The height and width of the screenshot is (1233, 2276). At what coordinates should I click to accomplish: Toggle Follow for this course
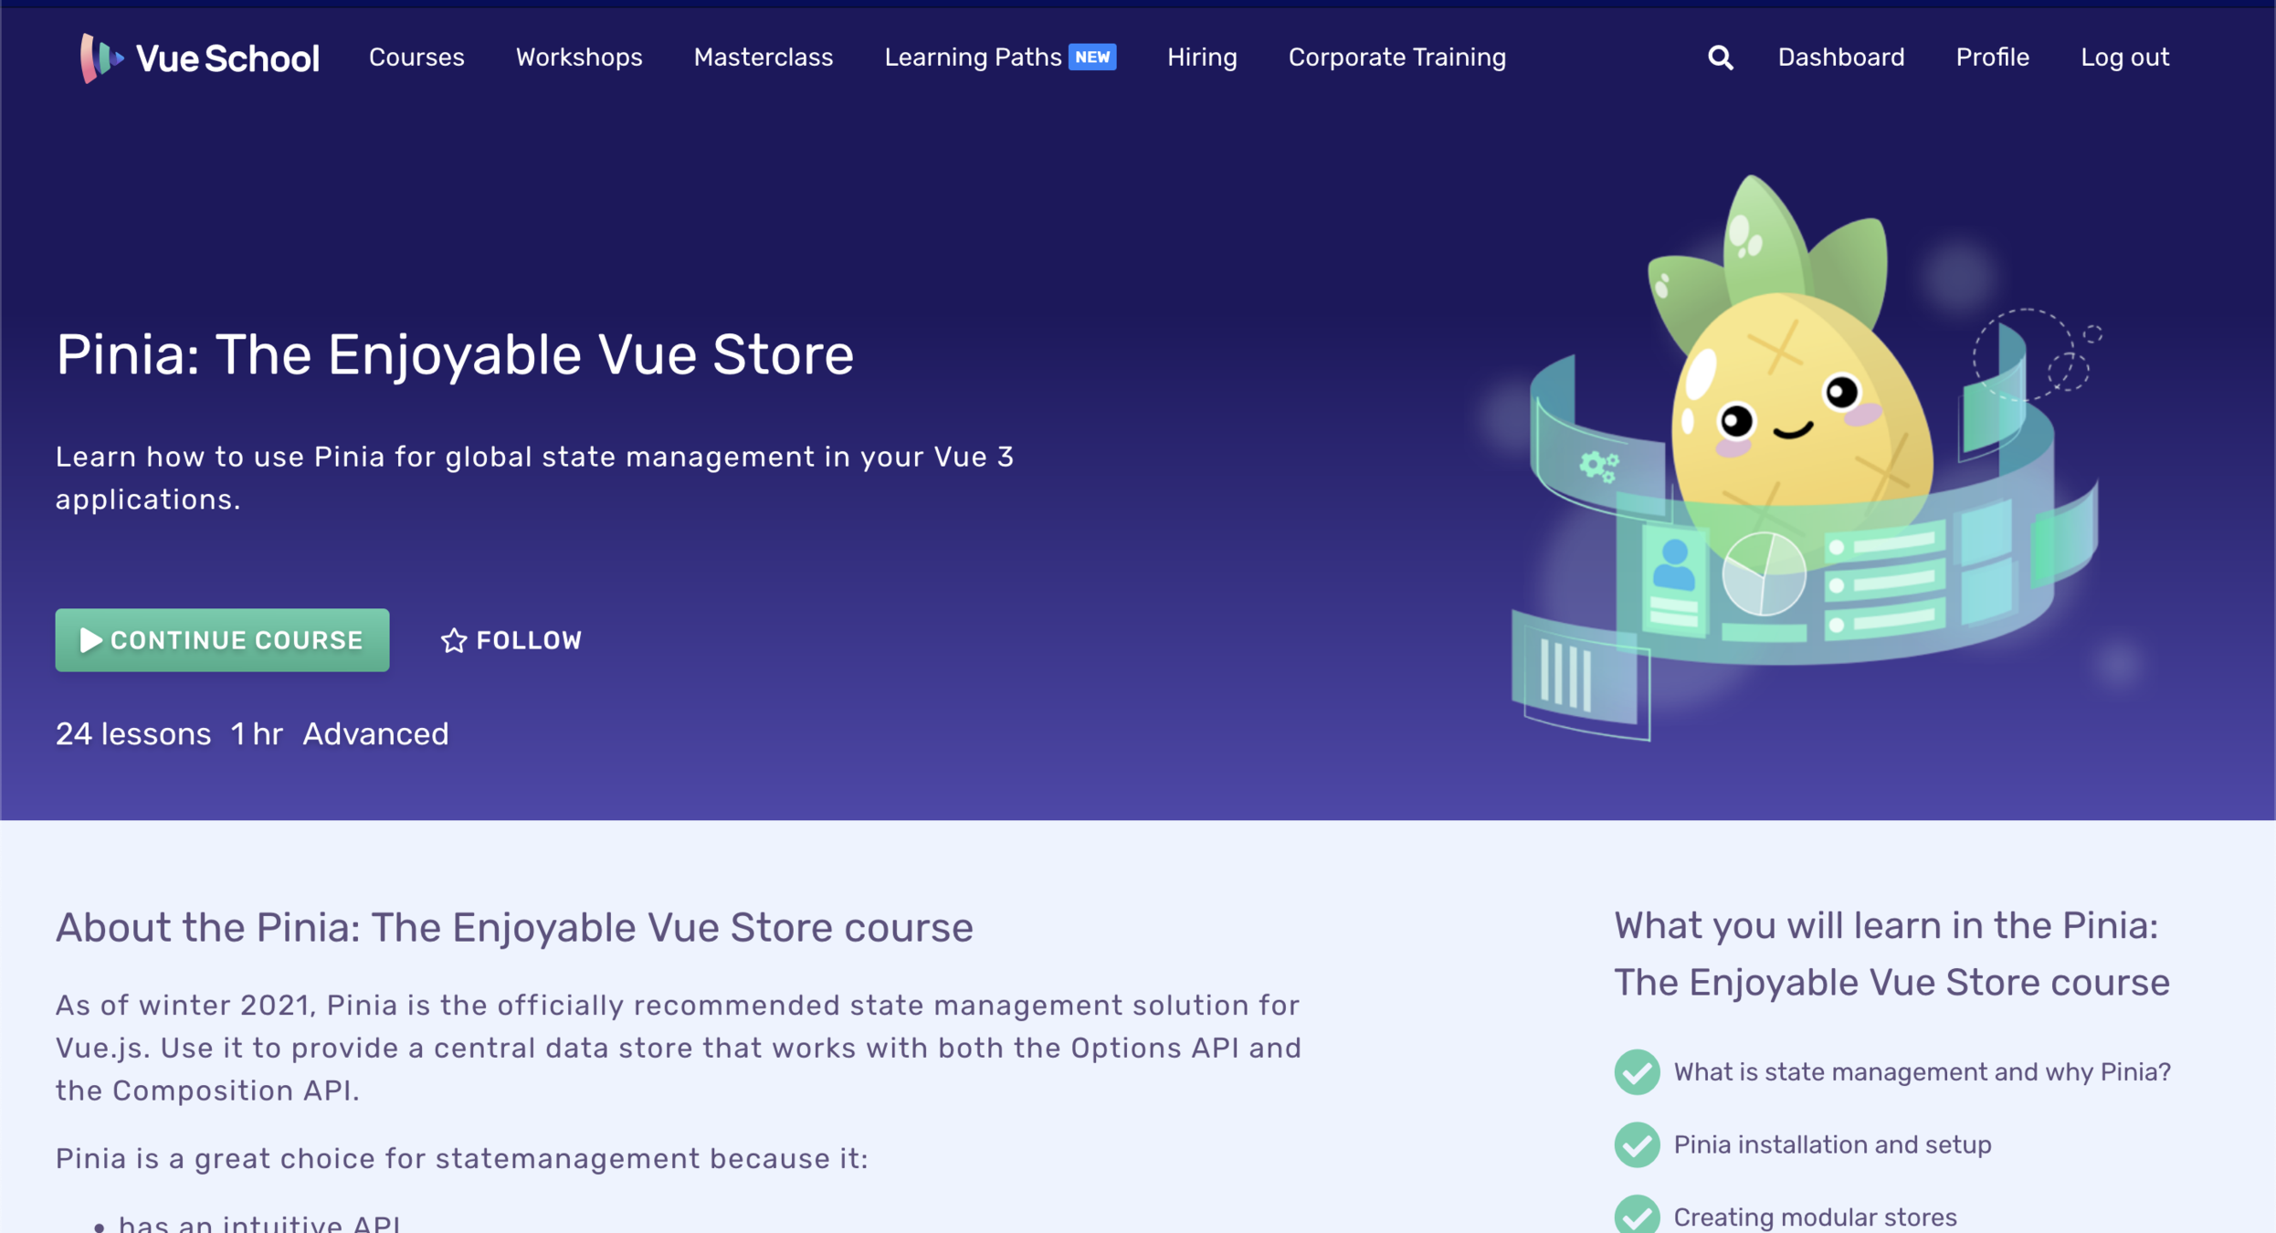(x=511, y=640)
